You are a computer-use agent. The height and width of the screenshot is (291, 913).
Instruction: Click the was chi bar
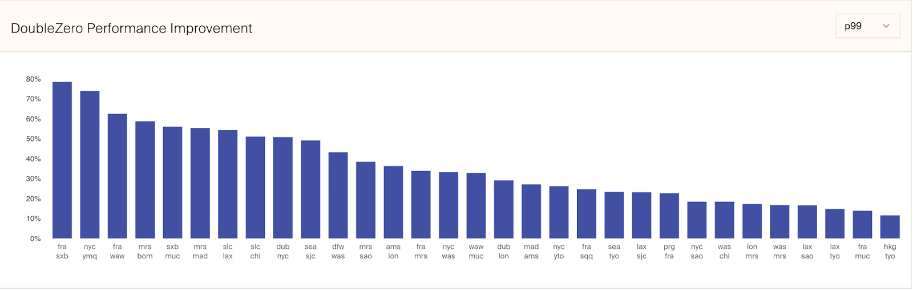pos(724,220)
